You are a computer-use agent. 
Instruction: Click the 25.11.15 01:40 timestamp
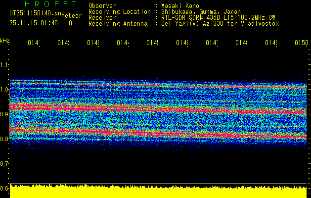(x=34, y=23)
